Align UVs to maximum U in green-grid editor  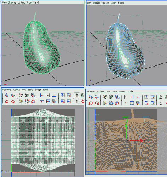pyautogui.click(x=48, y=95)
